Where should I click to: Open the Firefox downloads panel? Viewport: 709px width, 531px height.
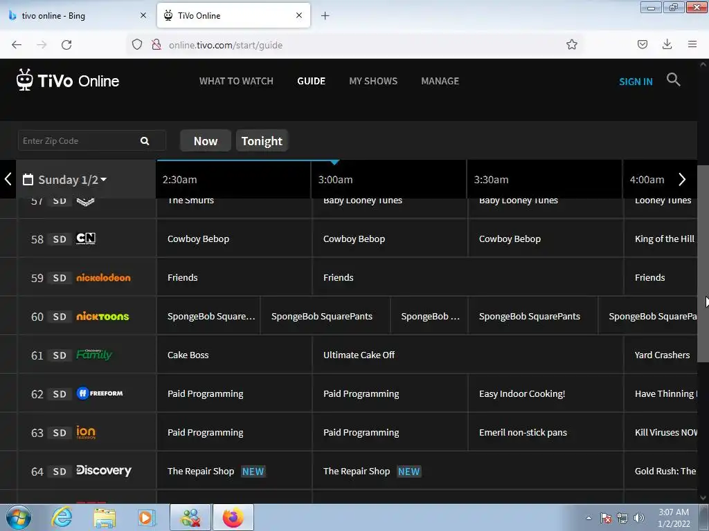[x=667, y=44]
